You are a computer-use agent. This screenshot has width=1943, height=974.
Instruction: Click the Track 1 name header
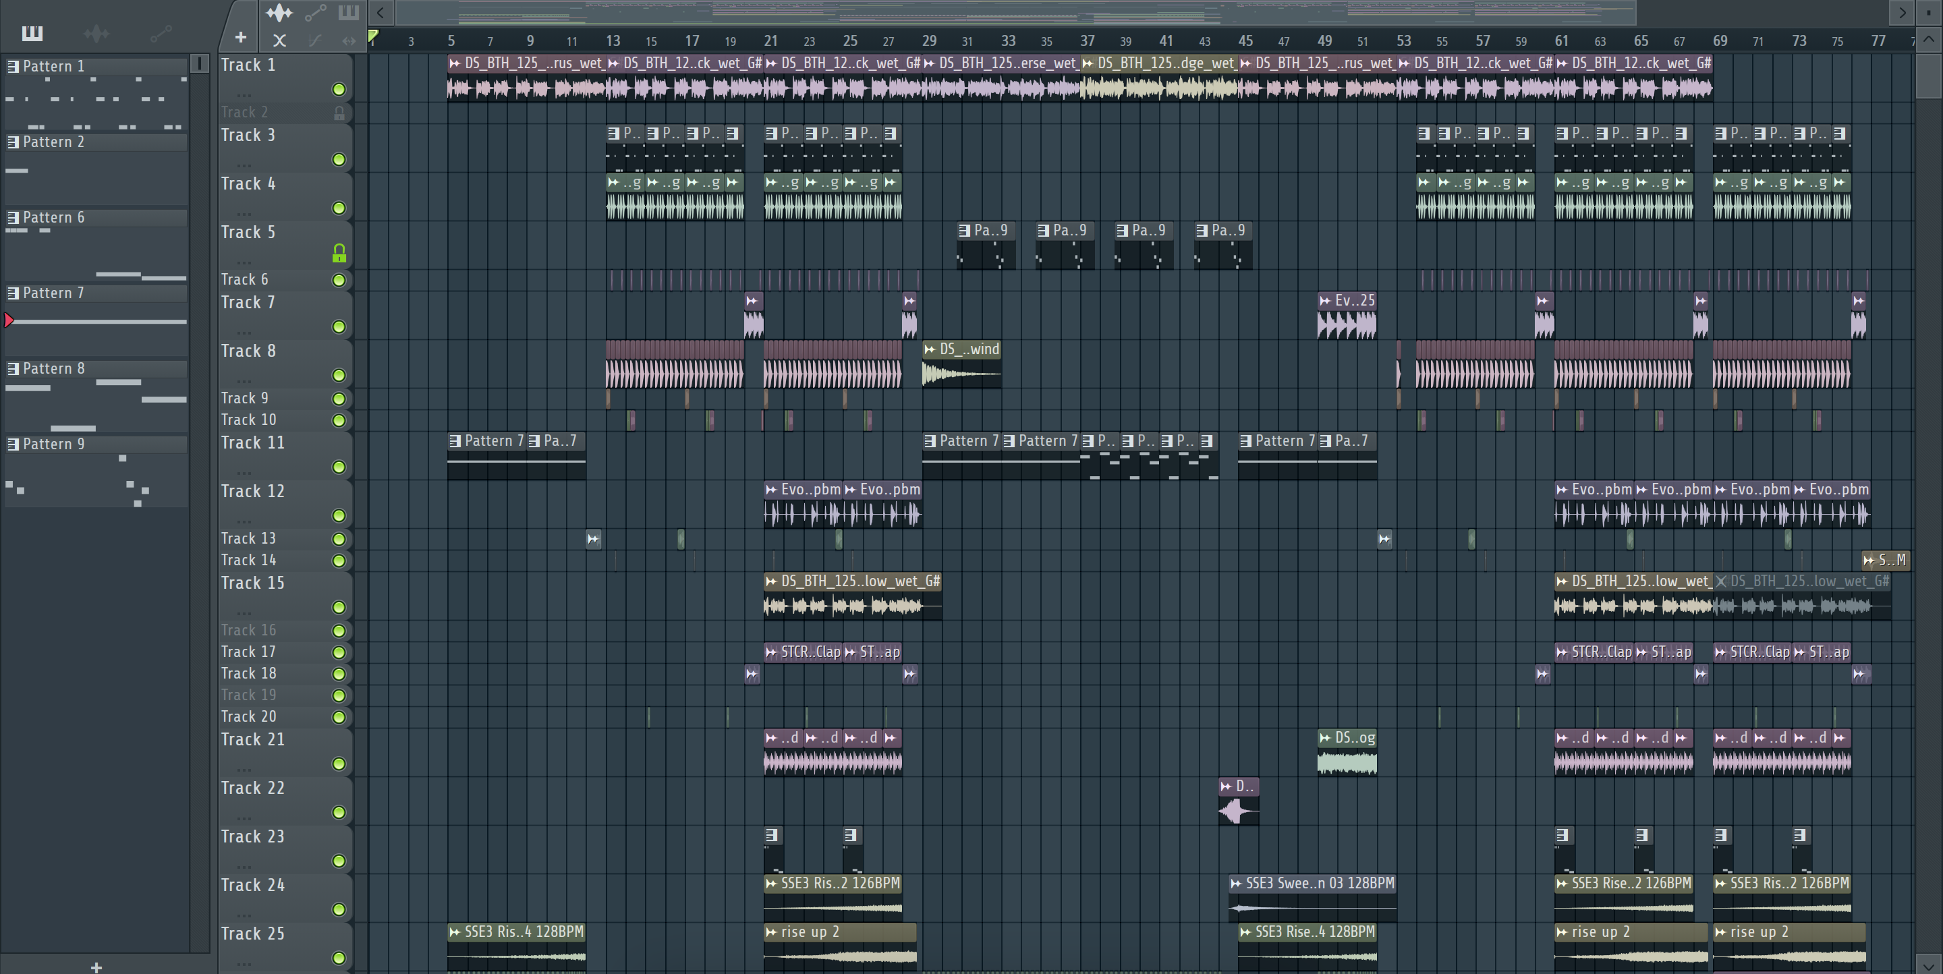pos(248,65)
